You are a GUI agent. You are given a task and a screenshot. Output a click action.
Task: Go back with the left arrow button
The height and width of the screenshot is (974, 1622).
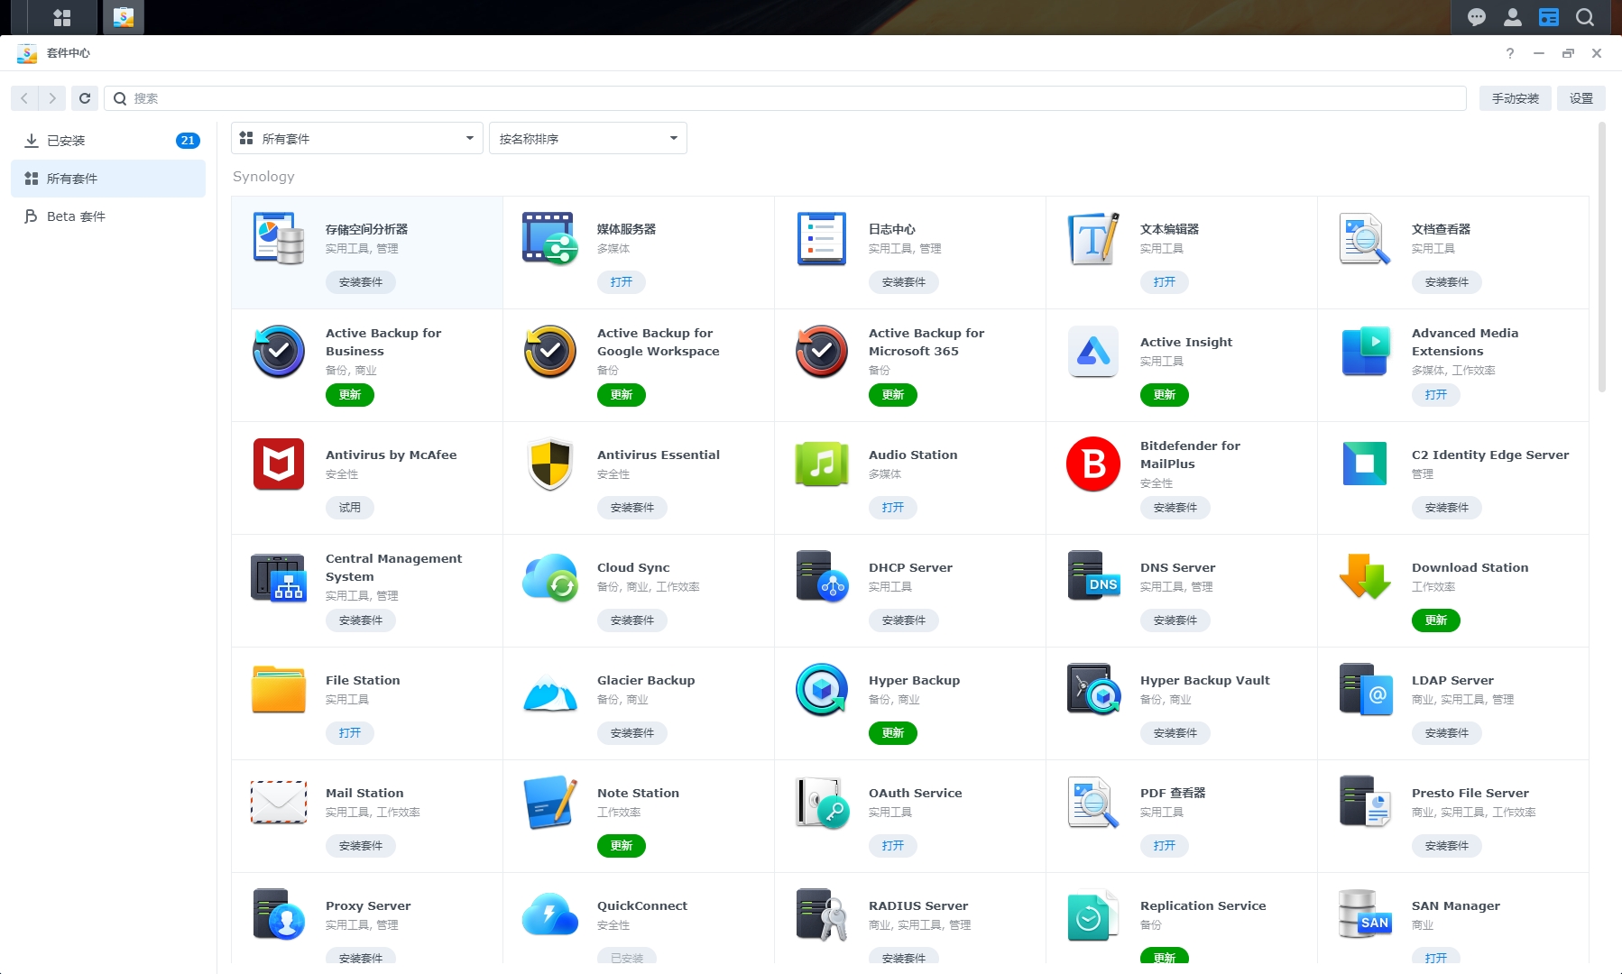24,98
